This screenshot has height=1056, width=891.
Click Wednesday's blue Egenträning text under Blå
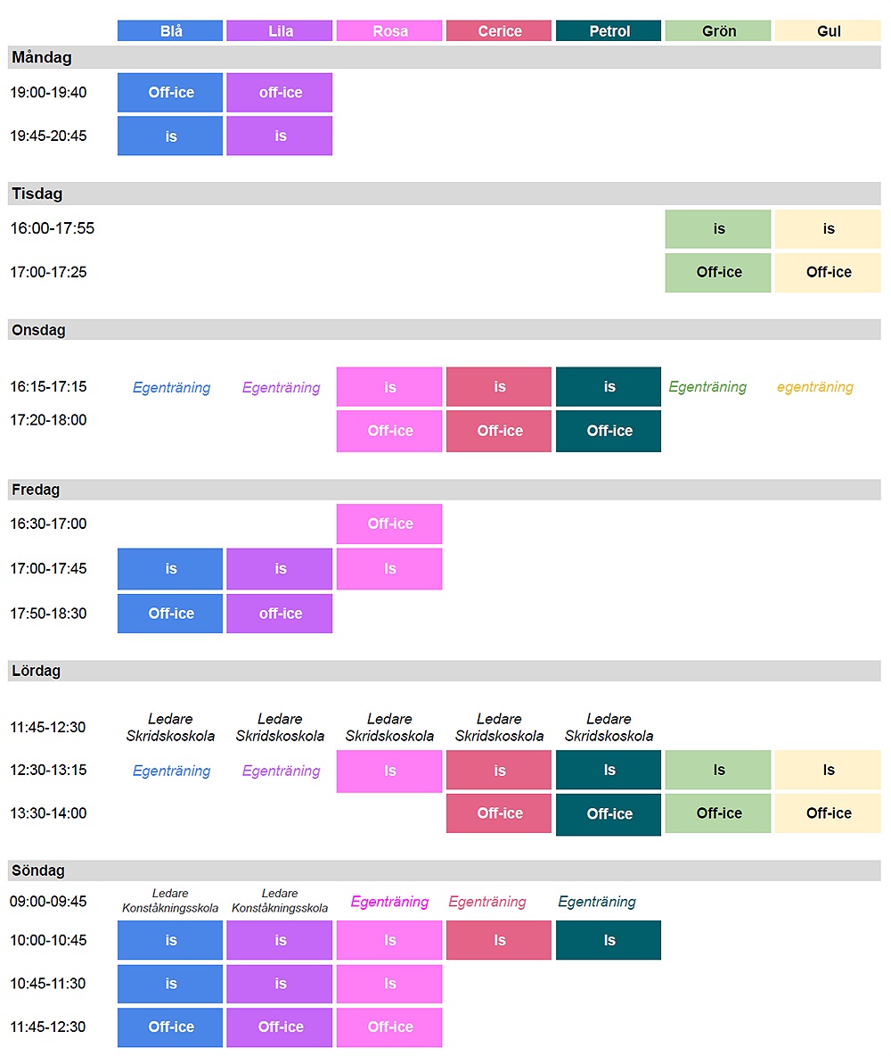(171, 388)
